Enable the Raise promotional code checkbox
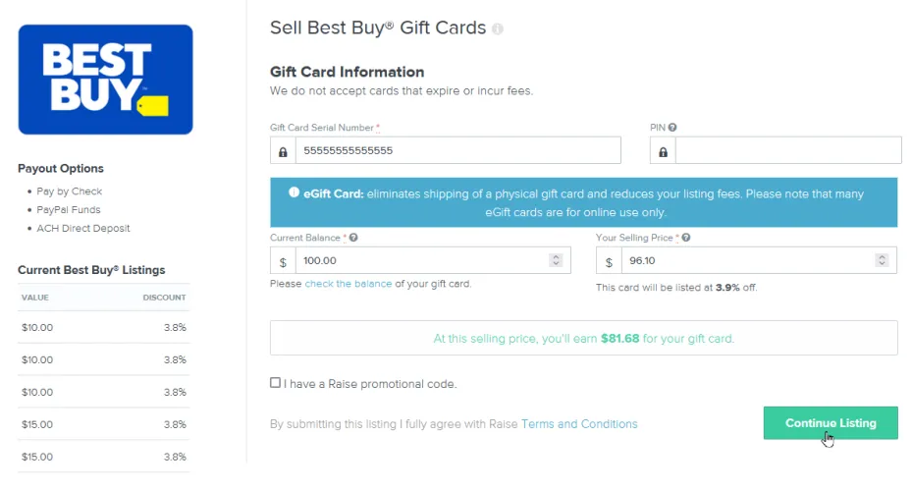The width and height of the screenshot is (912, 491). tap(276, 383)
